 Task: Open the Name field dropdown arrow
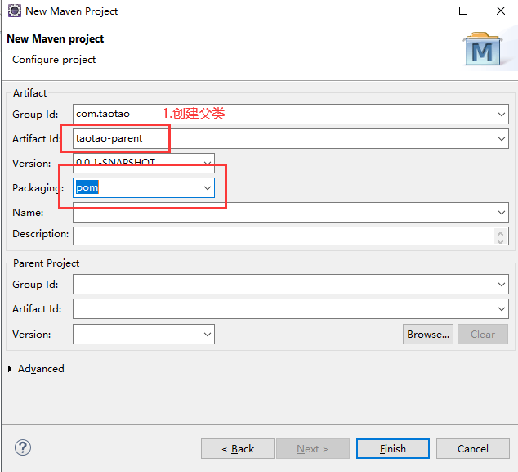pyautogui.click(x=501, y=213)
